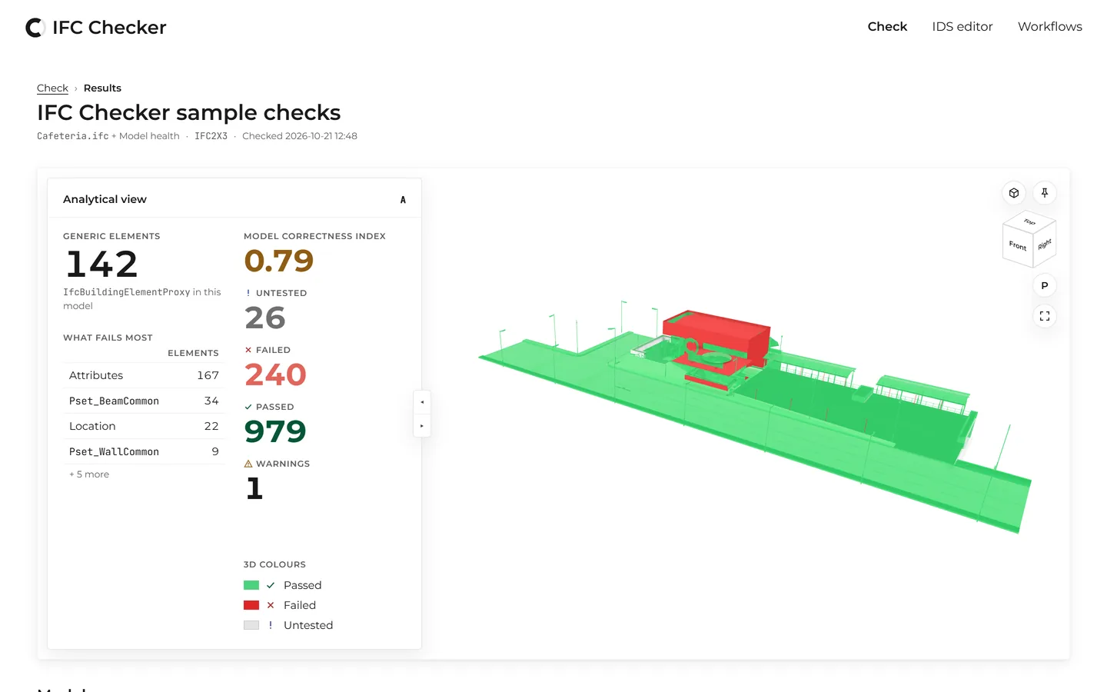Click the 3D cube view icon
The height and width of the screenshot is (692, 1107).
click(1014, 193)
